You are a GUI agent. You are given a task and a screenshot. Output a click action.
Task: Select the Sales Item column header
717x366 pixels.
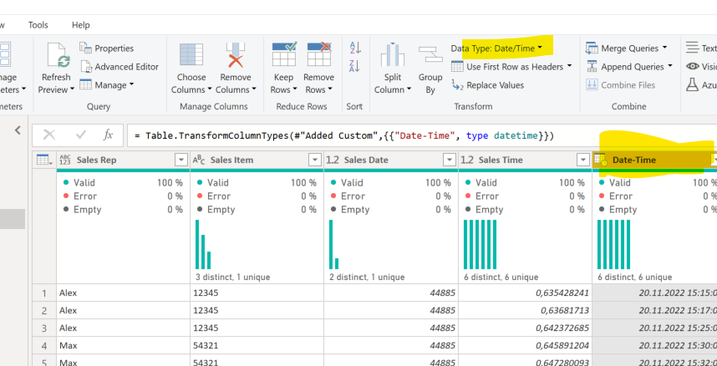coord(257,160)
